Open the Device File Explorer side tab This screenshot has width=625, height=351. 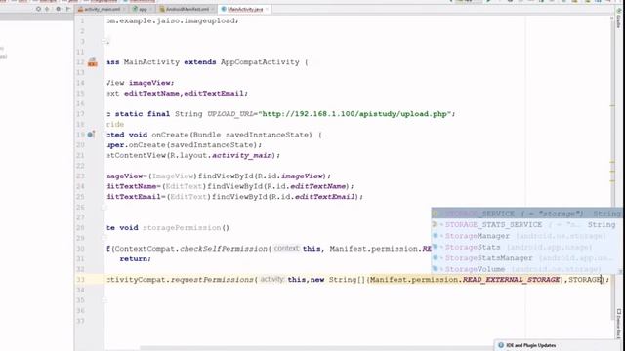[x=618, y=323]
